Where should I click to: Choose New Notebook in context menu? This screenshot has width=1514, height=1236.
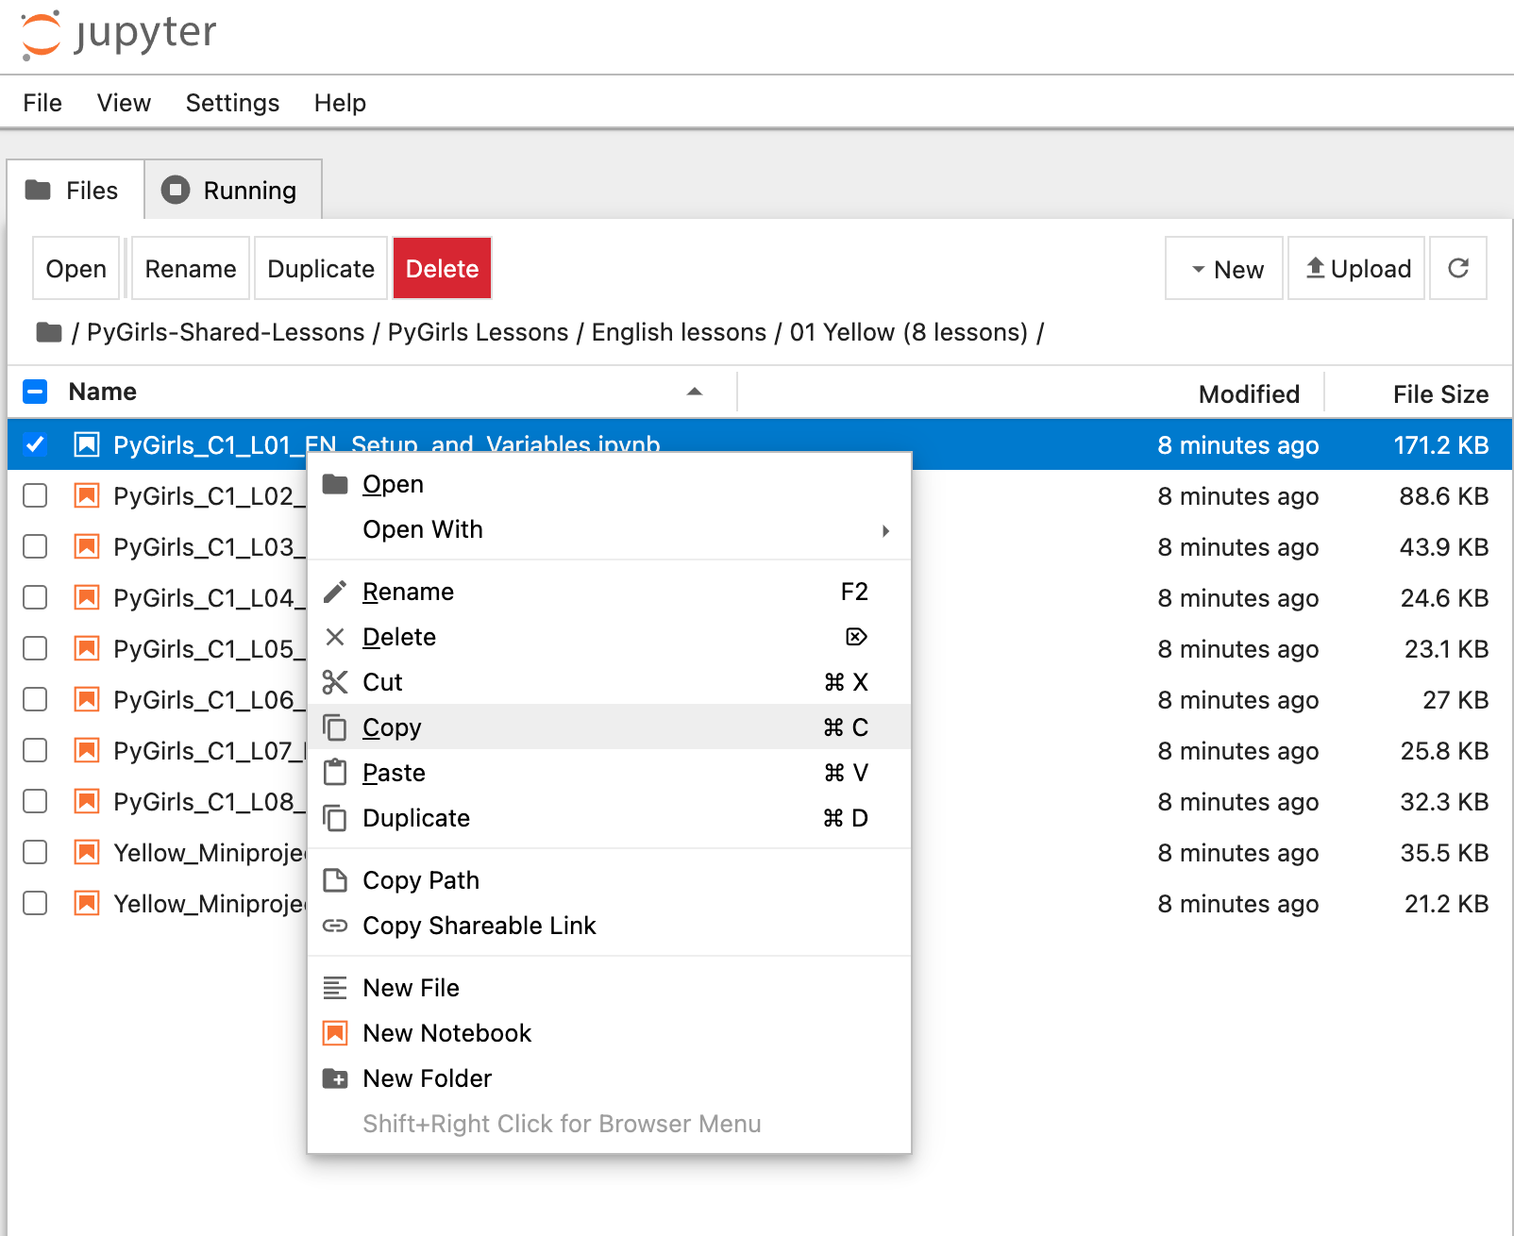coord(610,1033)
